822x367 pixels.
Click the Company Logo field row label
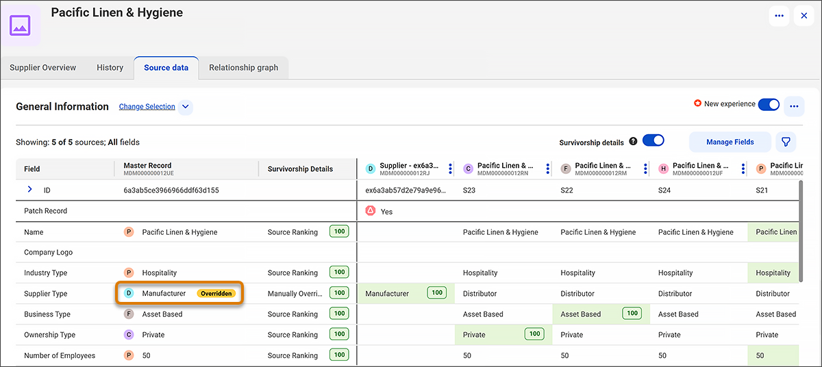pyautogui.click(x=48, y=252)
